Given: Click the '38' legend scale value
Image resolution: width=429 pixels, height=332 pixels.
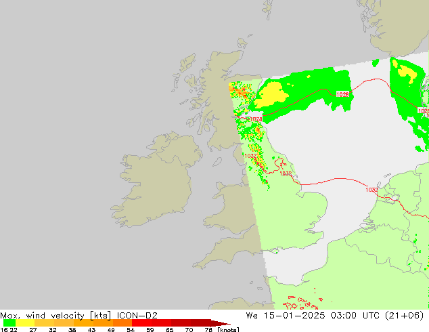Looking at the screenshot, I should [72, 329].
